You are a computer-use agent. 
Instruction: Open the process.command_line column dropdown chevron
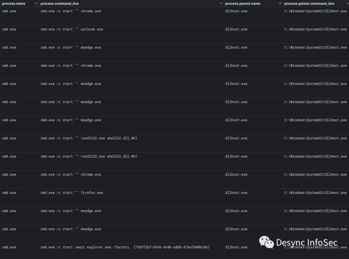tap(221, 4)
